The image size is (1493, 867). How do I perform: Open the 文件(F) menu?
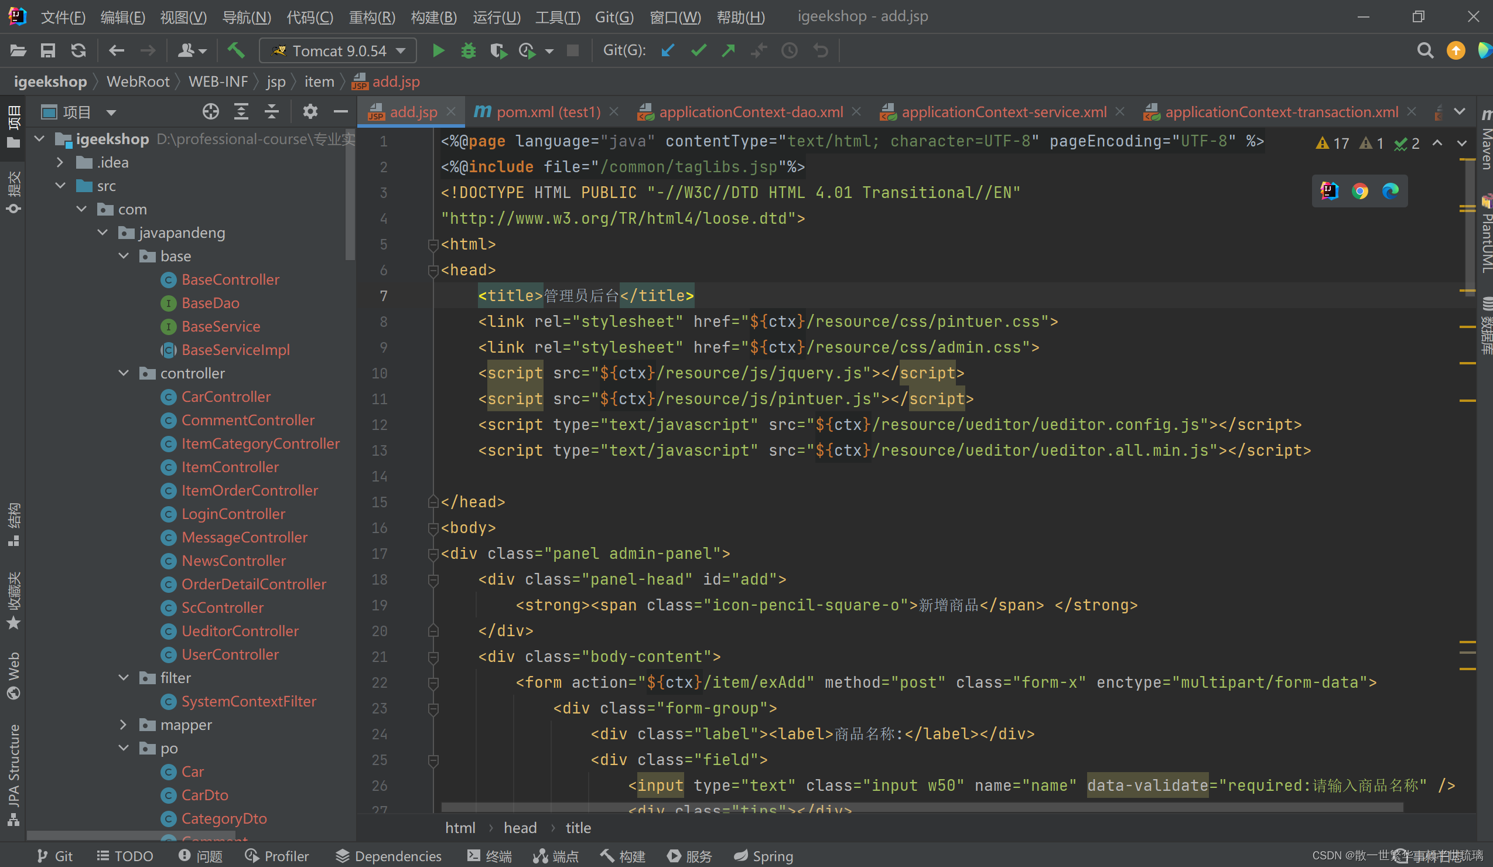(x=63, y=16)
